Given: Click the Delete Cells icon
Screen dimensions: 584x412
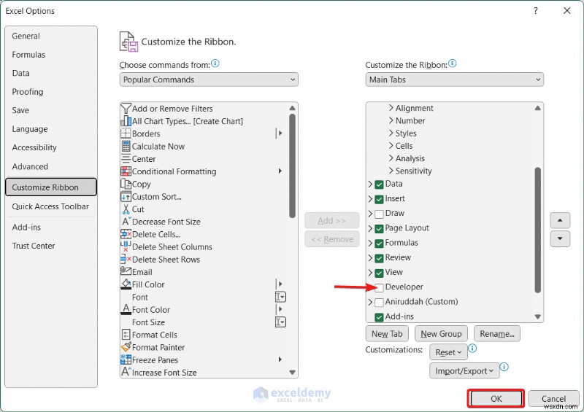Looking at the screenshot, I should pyautogui.click(x=126, y=234).
